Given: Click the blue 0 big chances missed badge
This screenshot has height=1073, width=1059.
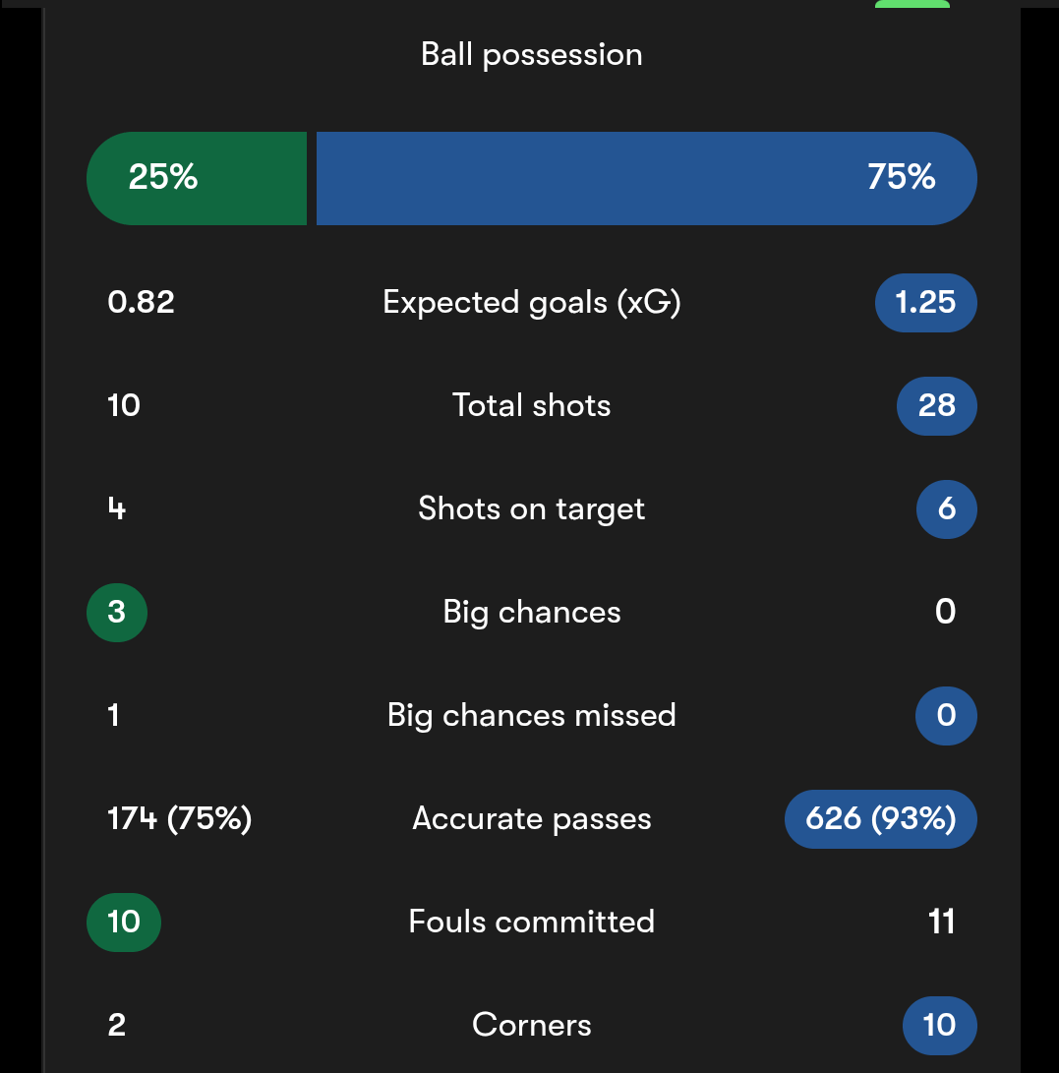Looking at the screenshot, I should 946,715.
